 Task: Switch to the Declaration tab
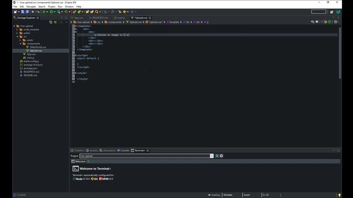[x=108, y=150]
